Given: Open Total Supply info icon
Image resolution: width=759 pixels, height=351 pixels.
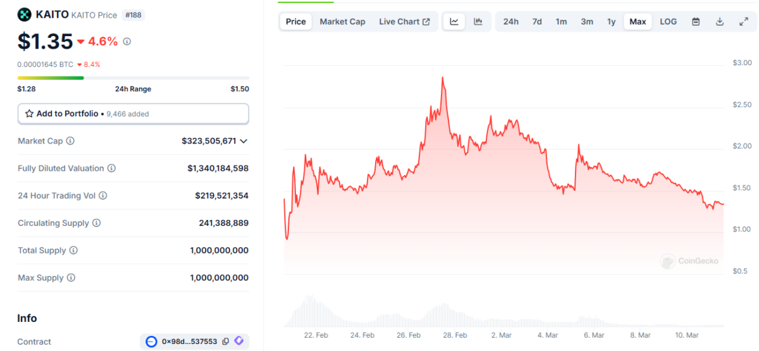Looking at the screenshot, I should pos(73,250).
